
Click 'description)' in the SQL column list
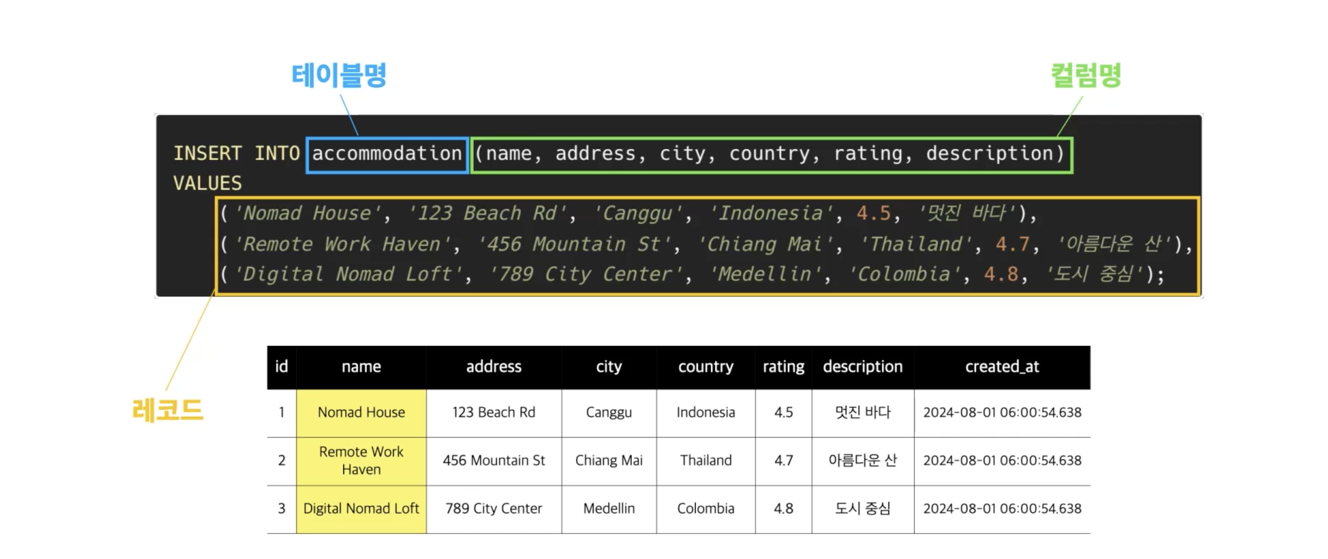click(x=995, y=154)
